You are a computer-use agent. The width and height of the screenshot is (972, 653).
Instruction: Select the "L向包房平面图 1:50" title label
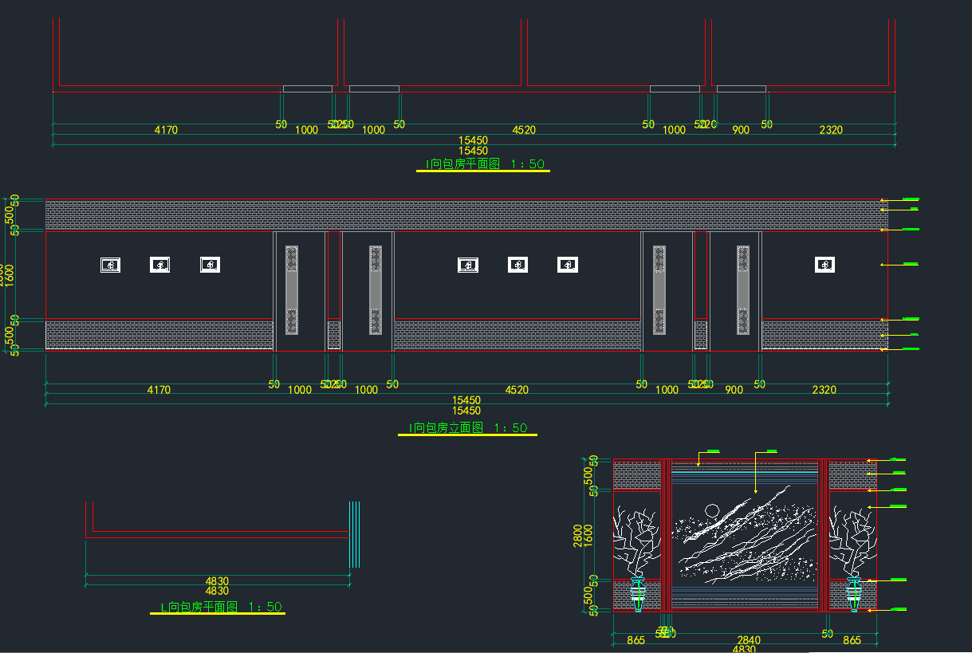(218, 608)
